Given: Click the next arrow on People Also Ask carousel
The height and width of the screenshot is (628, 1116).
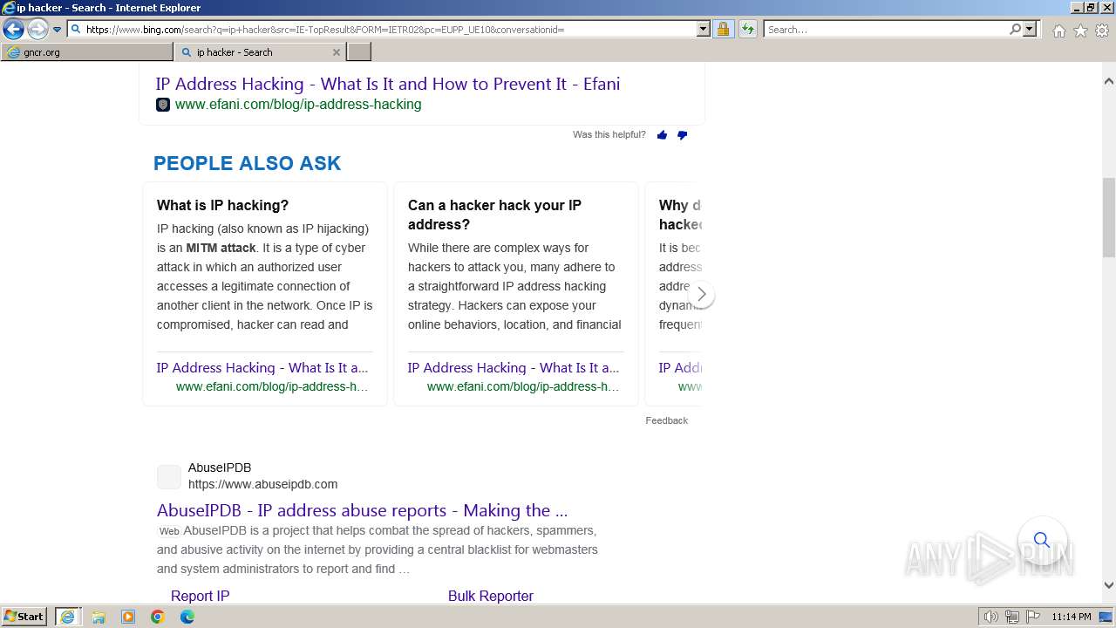Looking at the screenshot, I should pos(701,295).
